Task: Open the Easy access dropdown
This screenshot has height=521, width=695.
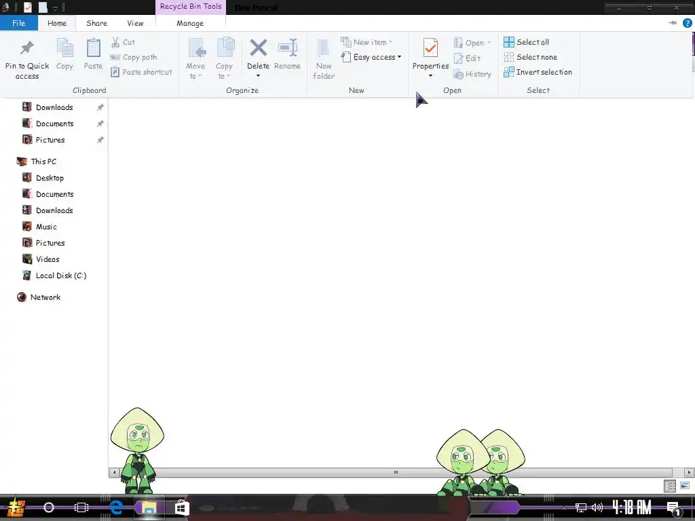Action: [x=371, y=57]
